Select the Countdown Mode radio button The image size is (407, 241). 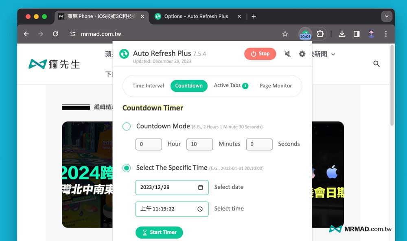click(x=127, y=126)
